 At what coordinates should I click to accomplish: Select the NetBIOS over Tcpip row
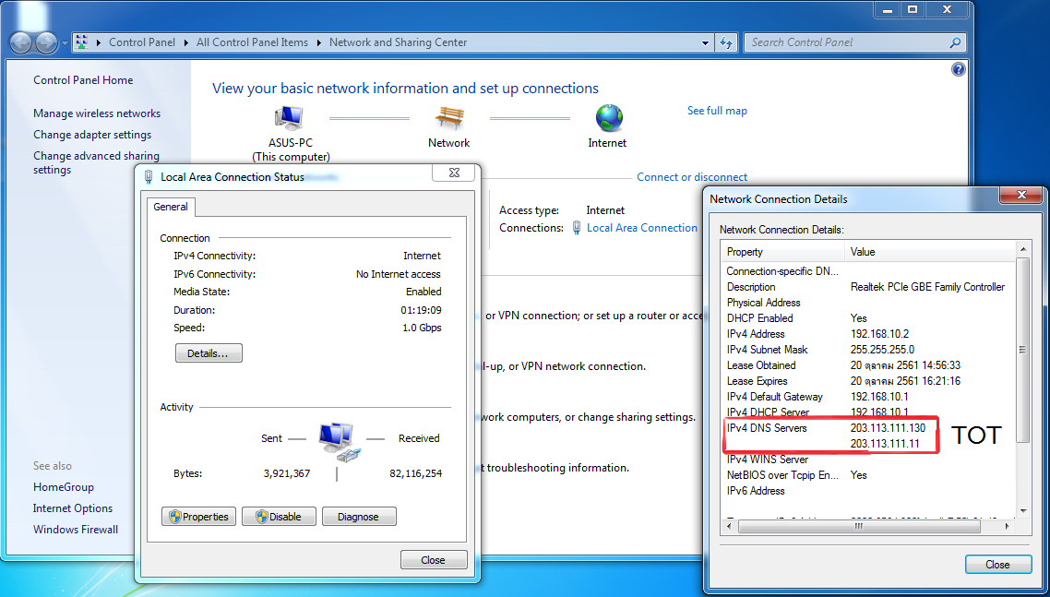pyautogui.click(x=867, y=475)
